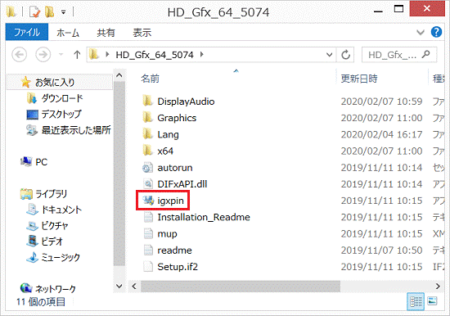Click the horizontal scrollbar thumb
This screenshot has height=316, width=450.
241,287
